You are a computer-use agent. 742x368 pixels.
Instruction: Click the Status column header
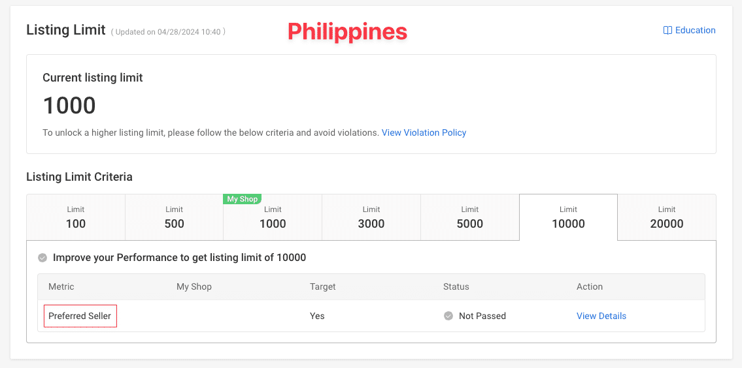(x=456, y=286)
